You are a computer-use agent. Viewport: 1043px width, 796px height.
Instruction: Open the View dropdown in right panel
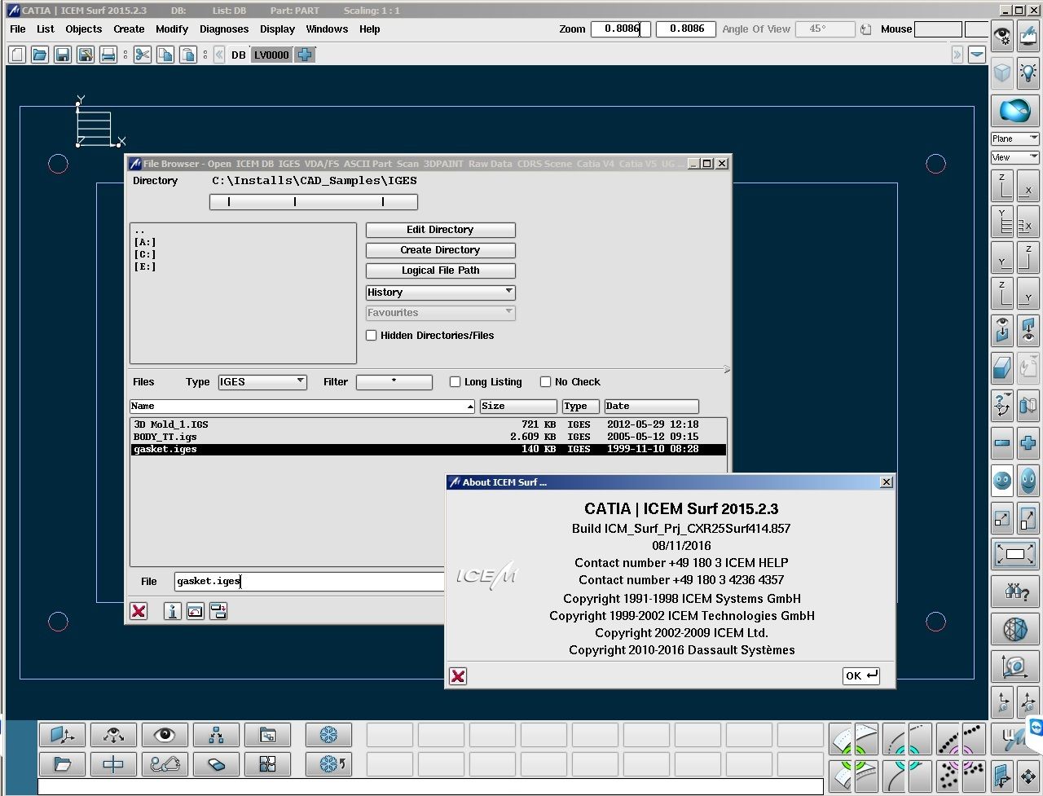click(x=1015, y=157)
